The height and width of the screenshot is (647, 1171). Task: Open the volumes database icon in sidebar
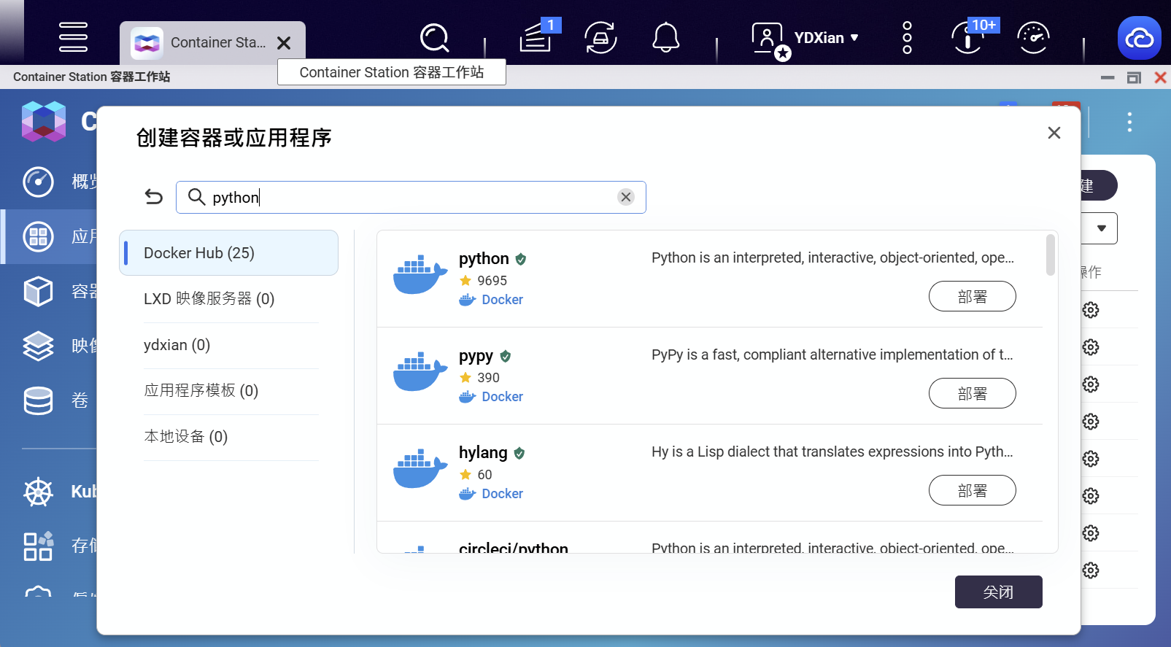tap(38, 400)
